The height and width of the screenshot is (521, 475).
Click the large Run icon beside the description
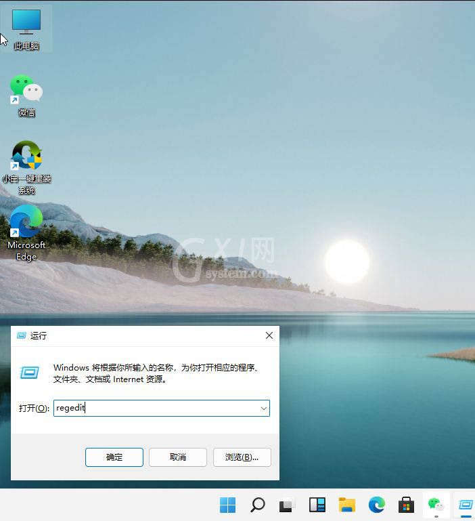click(x=30, y=373)
